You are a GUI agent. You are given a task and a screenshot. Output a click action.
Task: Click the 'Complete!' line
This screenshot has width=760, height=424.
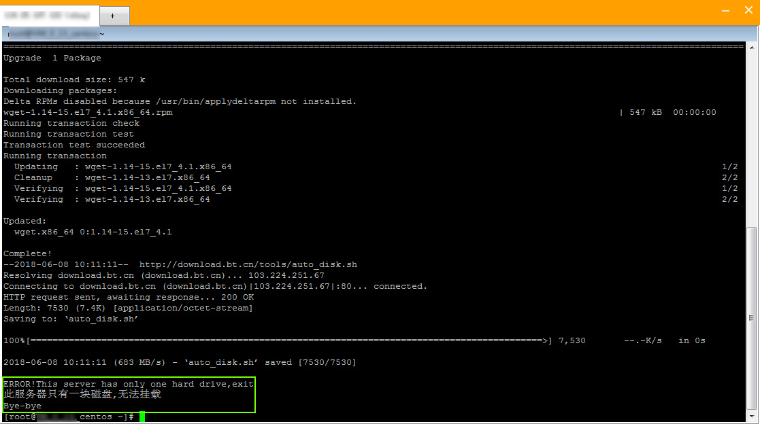(x=28, y=253)
